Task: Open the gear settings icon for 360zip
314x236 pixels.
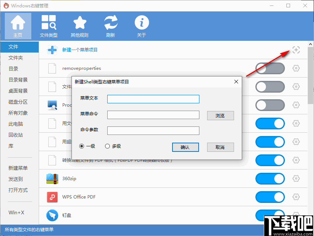Action: (x=296, y=179)
